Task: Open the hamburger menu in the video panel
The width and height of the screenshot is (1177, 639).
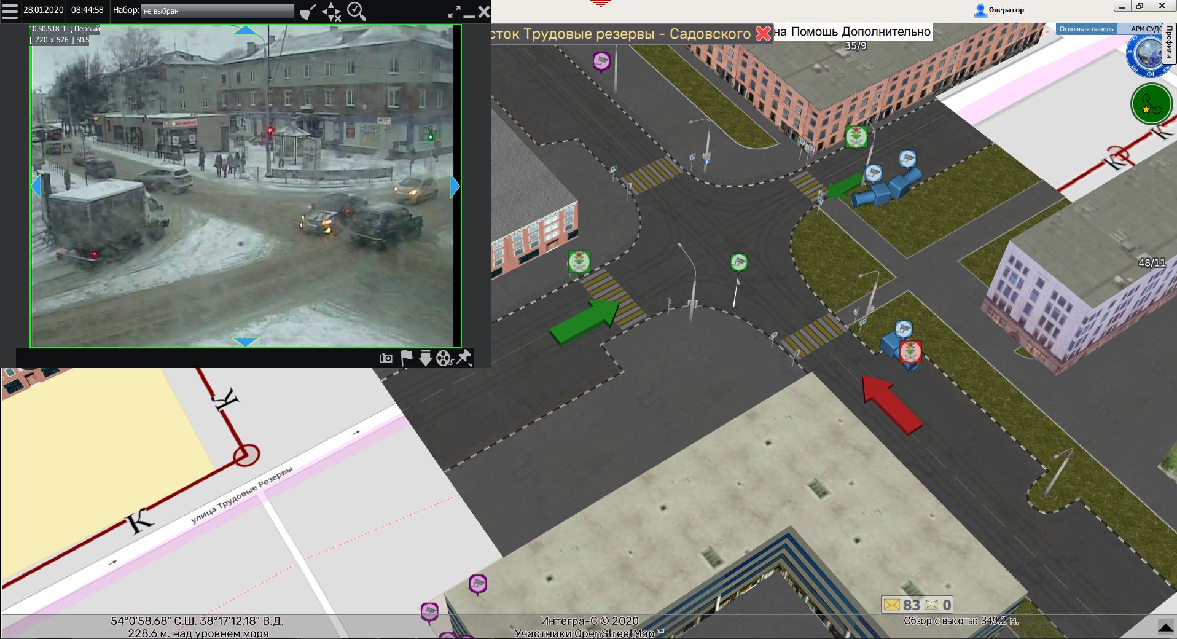Action: pos(10,11)
